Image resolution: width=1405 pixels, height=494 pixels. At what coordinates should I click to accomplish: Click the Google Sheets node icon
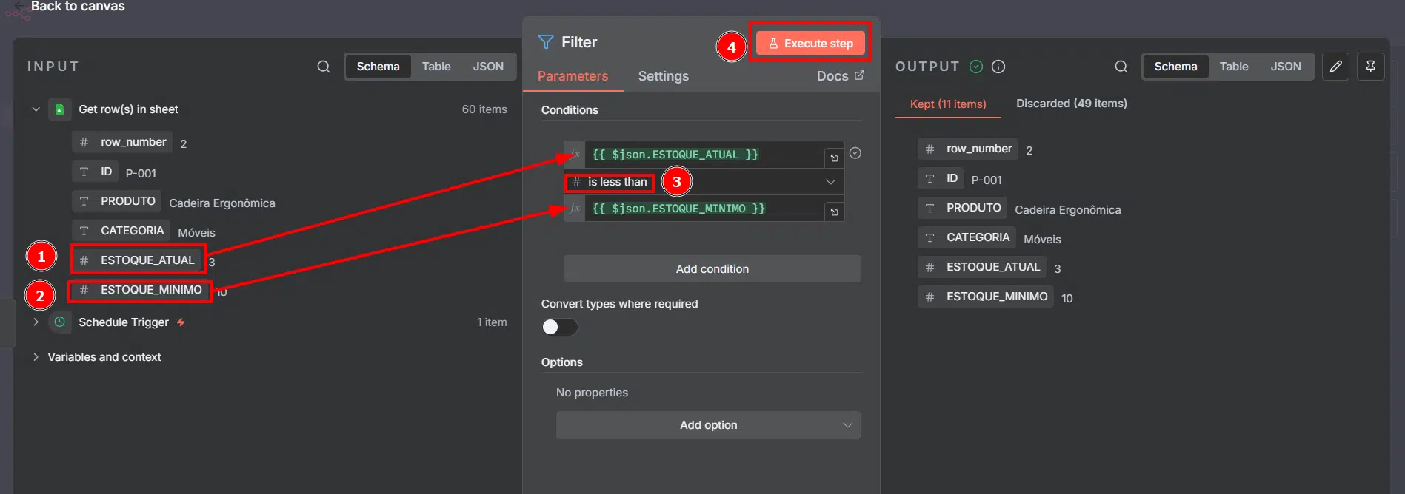pyautogui.click(x=60, y=109)
